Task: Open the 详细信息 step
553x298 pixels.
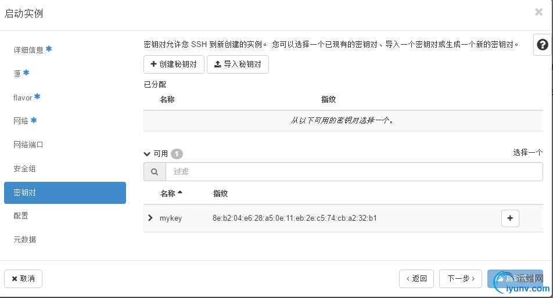Action: click(33, 50)
